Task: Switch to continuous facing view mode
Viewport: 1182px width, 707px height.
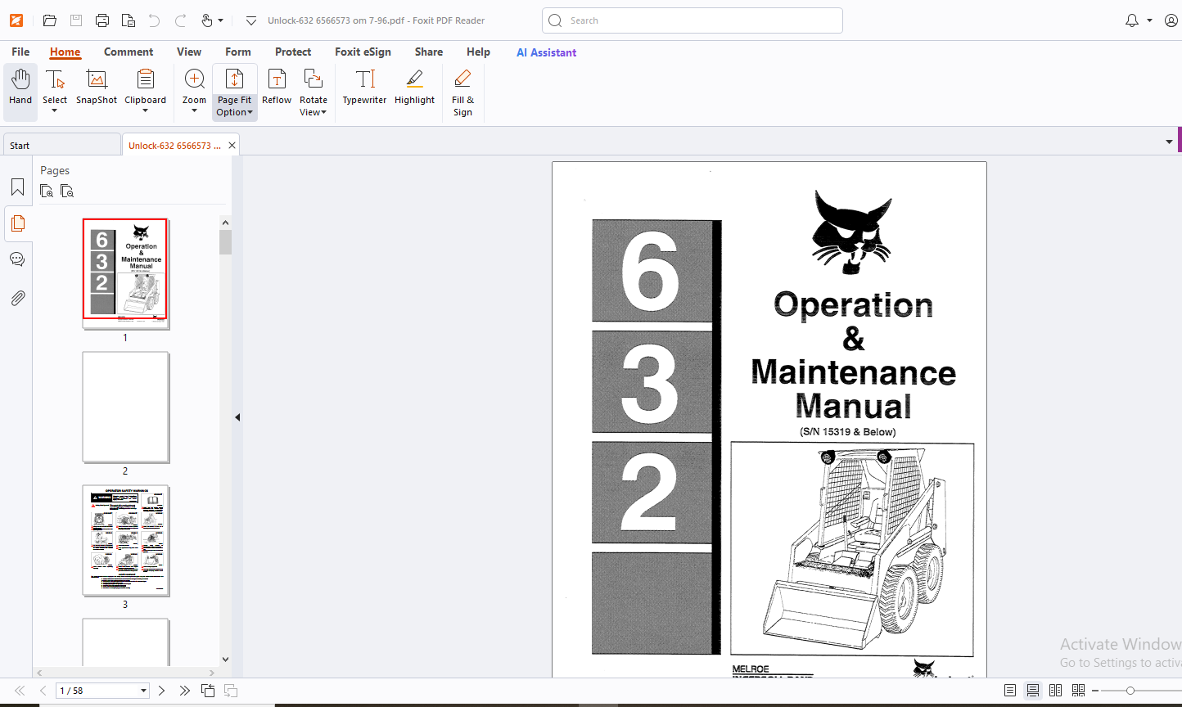Action: coord(1079,691)
